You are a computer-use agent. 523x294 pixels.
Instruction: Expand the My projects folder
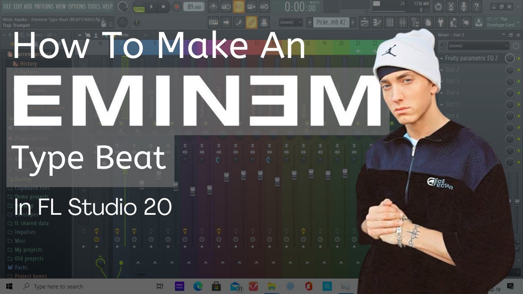tap(25, 250)
